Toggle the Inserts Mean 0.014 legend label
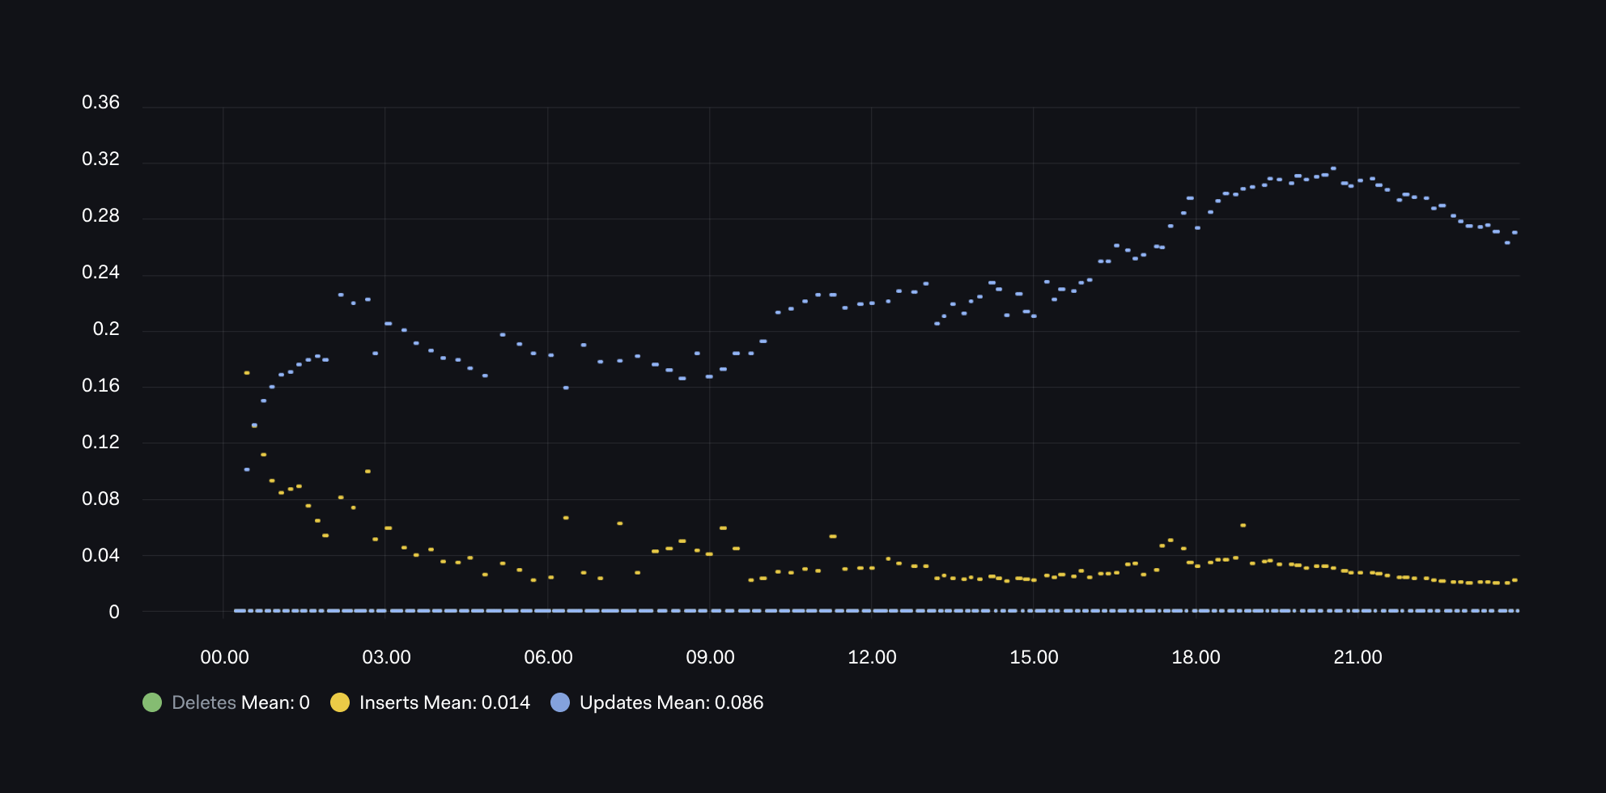This screenshot has height=793, width=1606. pos(444,702)
